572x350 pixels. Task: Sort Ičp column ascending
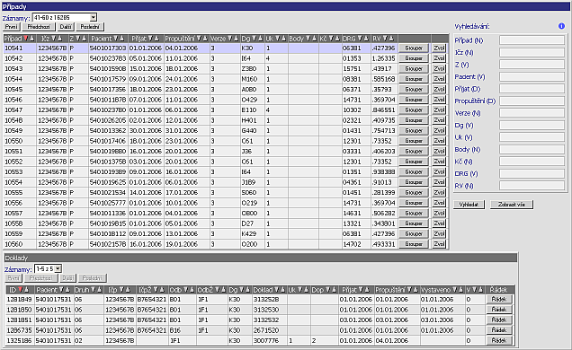click(128, 290)
